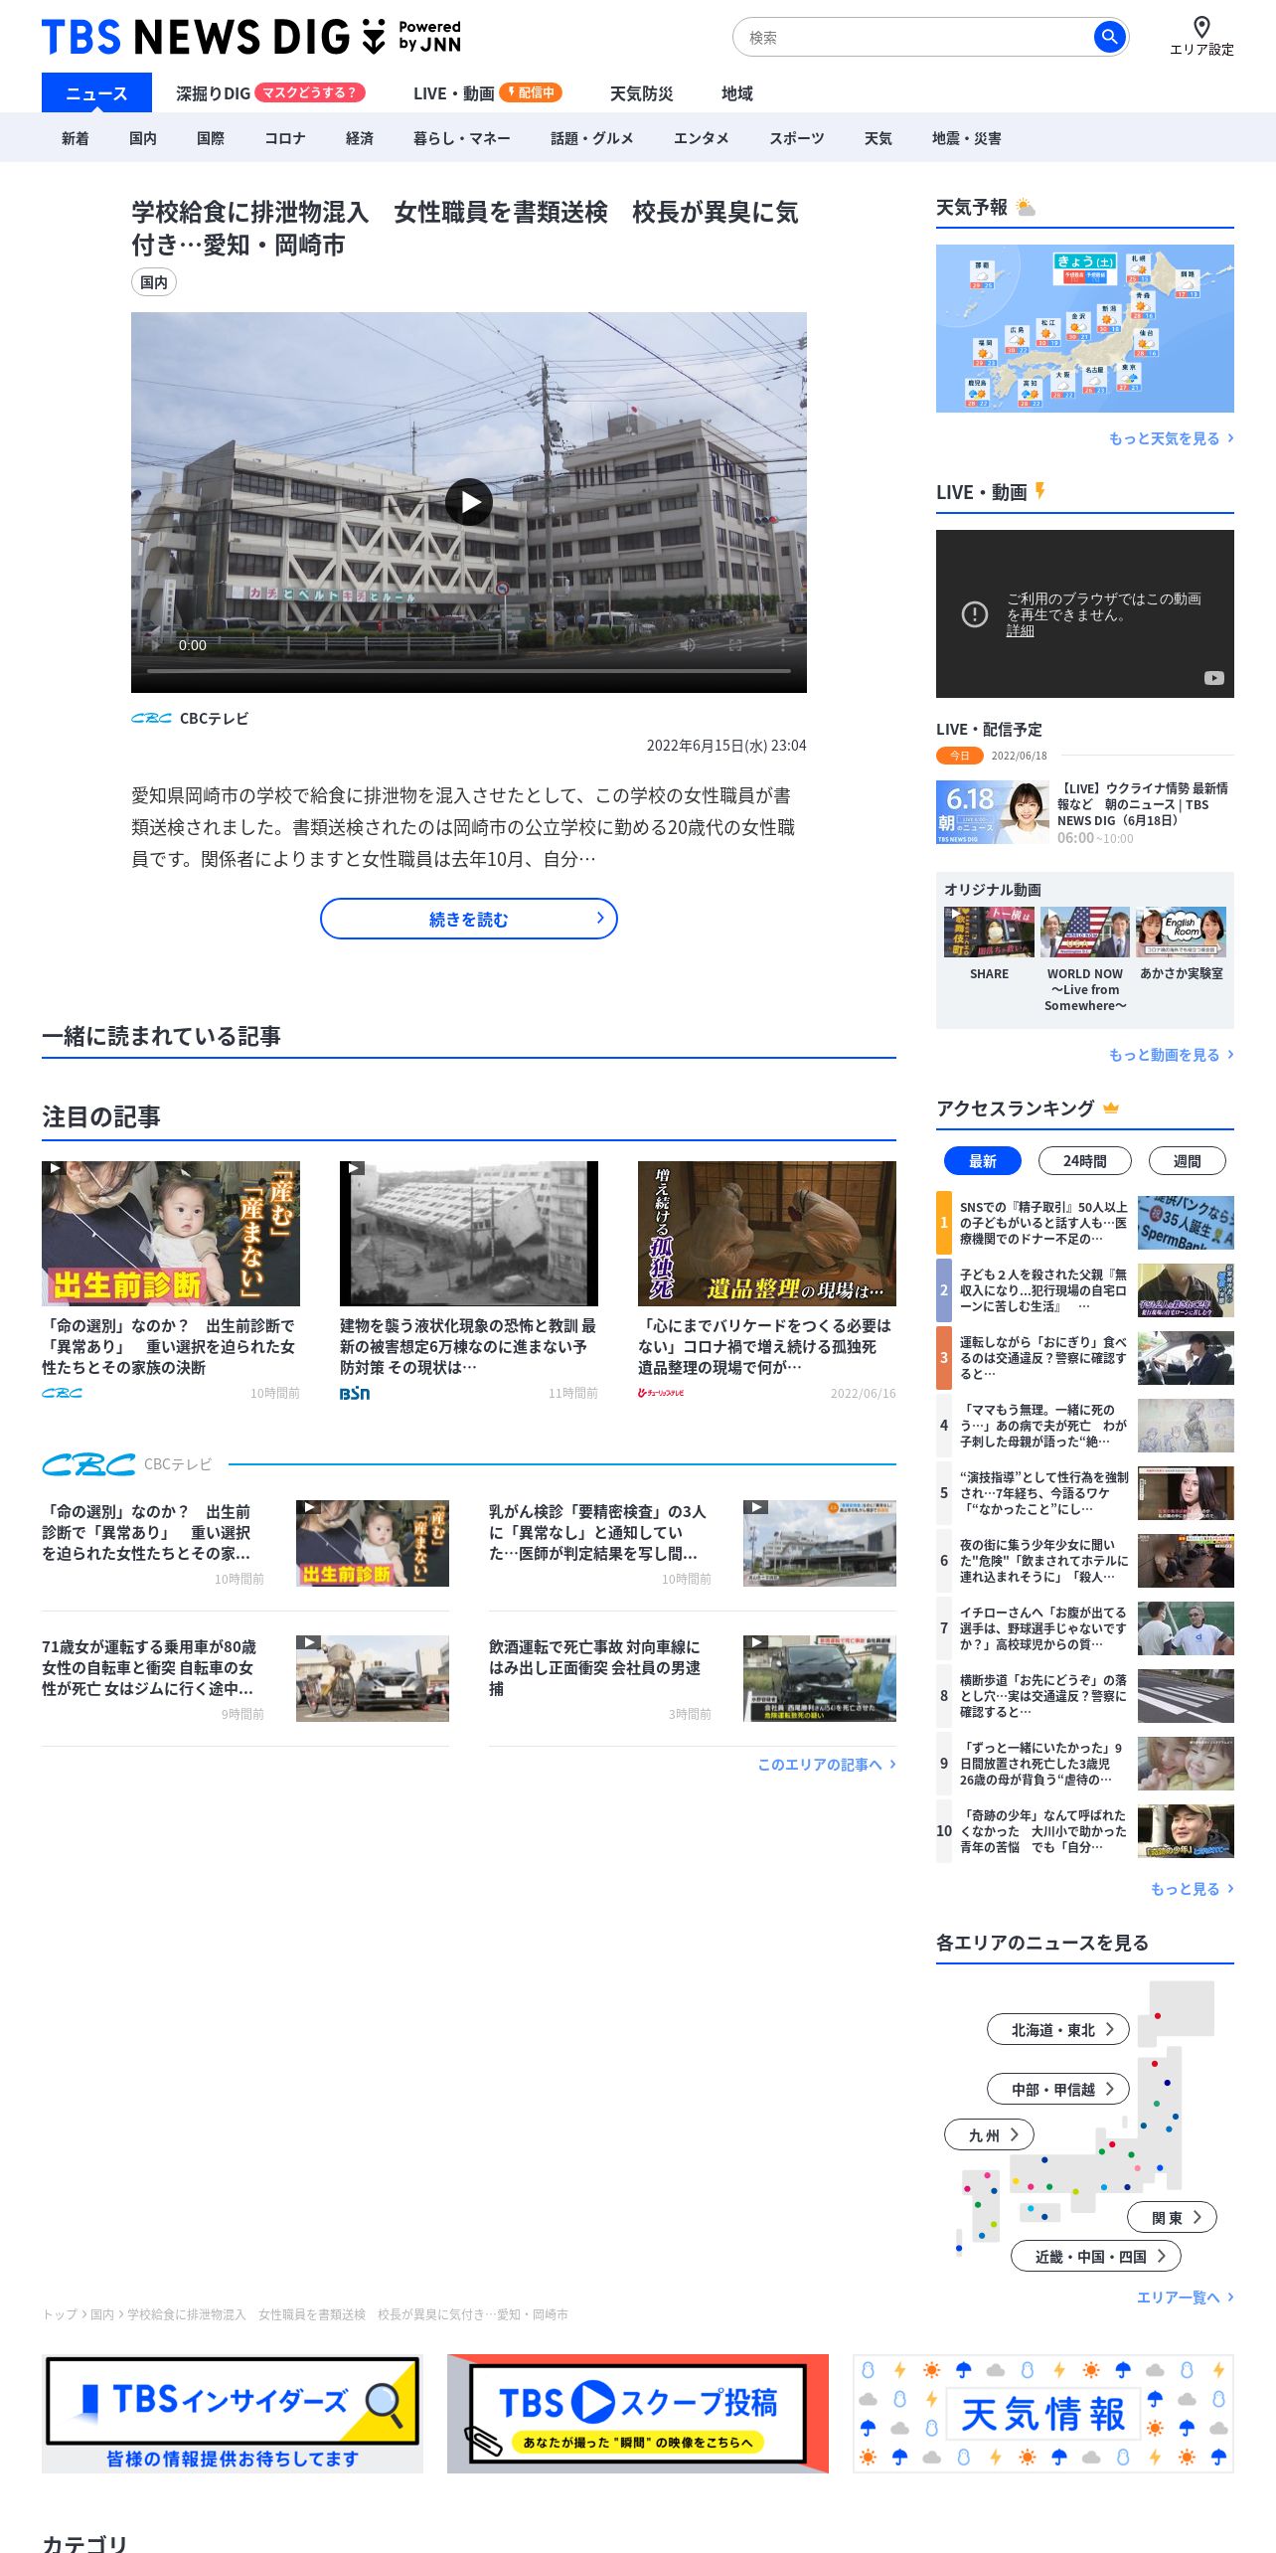This screenshot has height=2553, width=1276.
Task: Click the video volume icon
Action: (687, 645)
